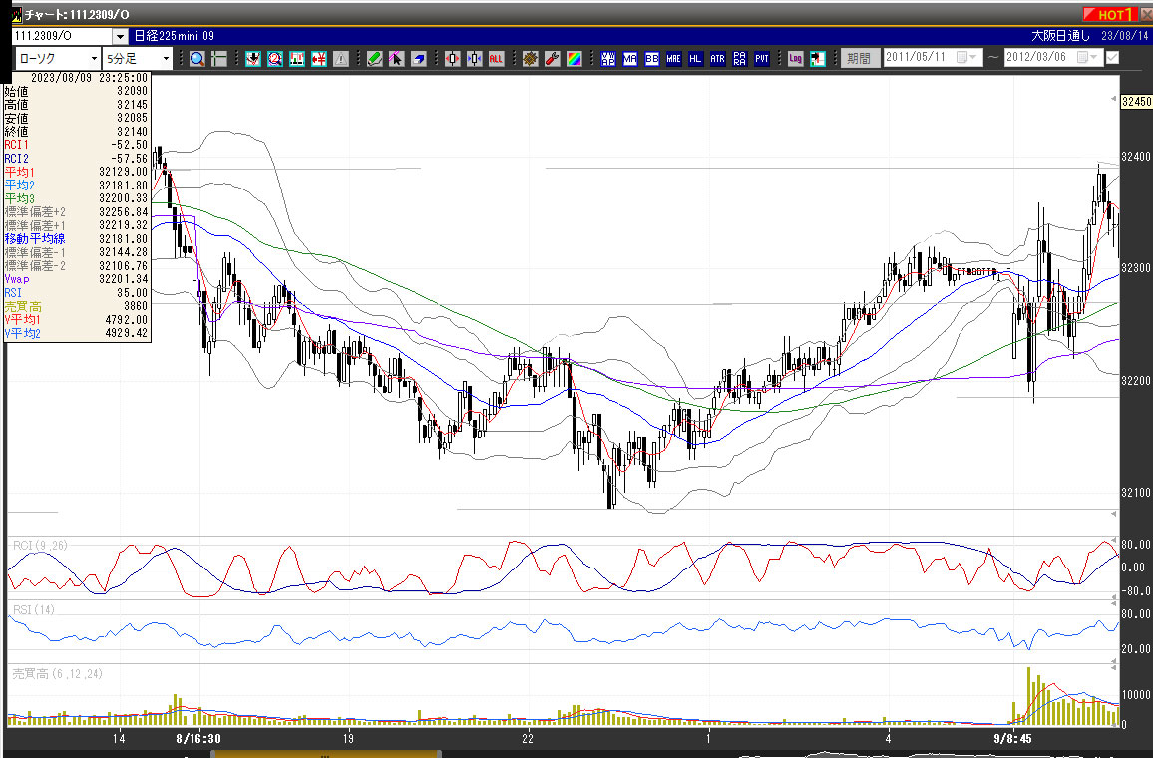Open the symbol code 111.2309/O dropdown arrow
Screen dimensions: 1153x758
[121, 36]
